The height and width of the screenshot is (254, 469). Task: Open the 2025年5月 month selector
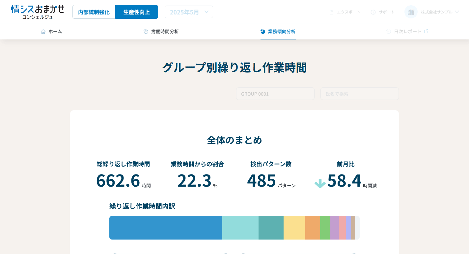pos(189,12)
